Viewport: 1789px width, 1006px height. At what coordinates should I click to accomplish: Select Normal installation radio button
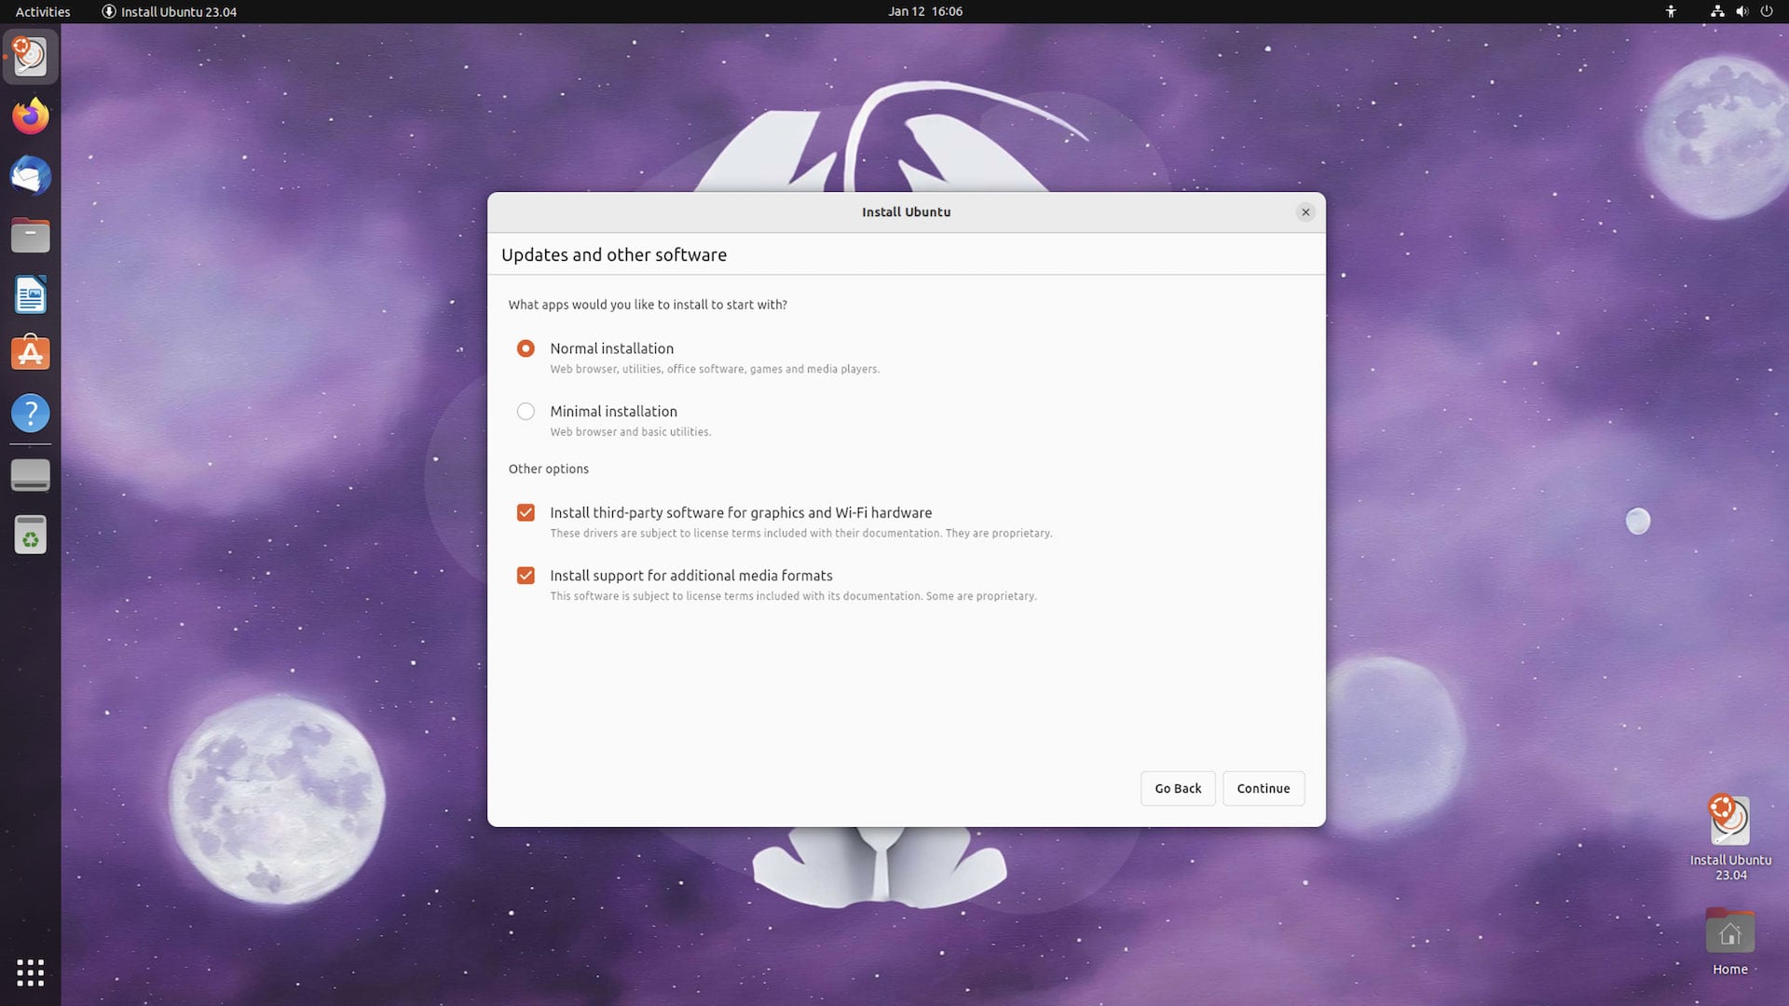[526, 348]
